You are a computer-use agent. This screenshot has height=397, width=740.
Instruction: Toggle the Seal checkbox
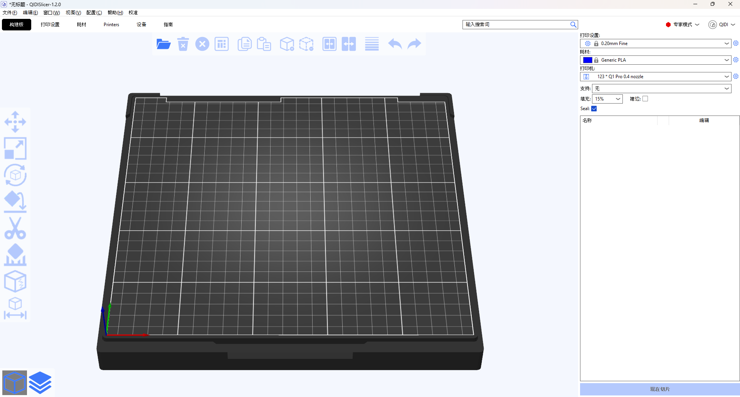[594, 109]
